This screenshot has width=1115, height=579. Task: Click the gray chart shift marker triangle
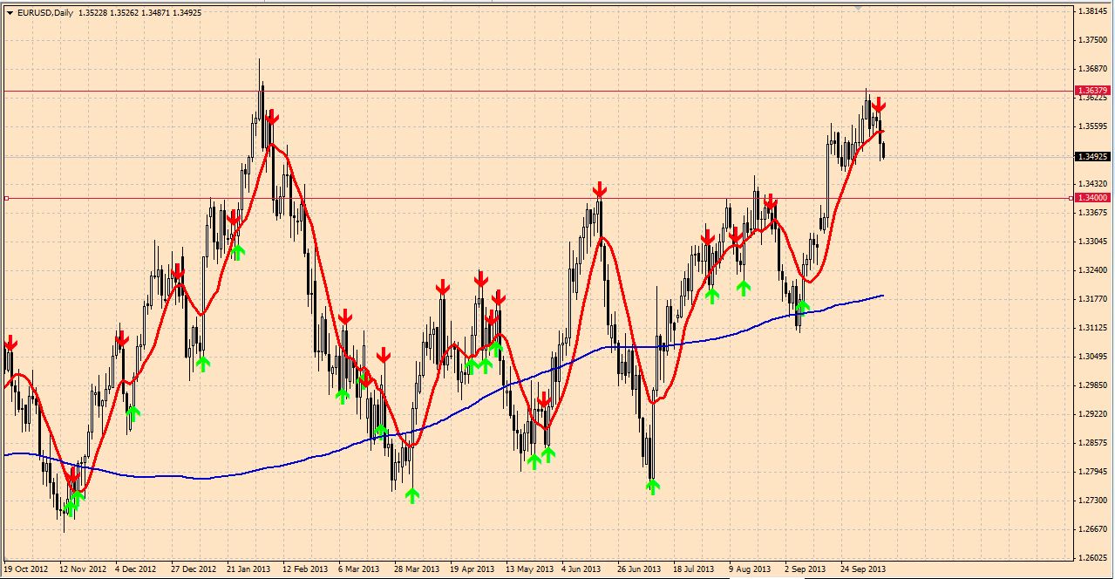pyautogui.click(x=858, y=7)
